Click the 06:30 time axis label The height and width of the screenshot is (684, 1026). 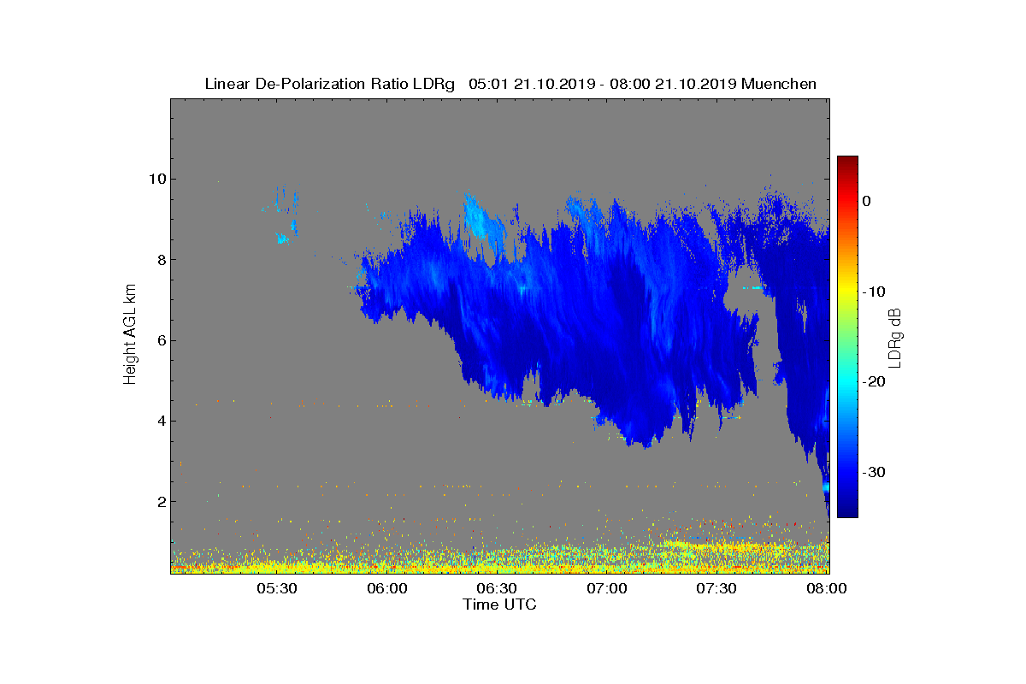(x=498, y=589)
